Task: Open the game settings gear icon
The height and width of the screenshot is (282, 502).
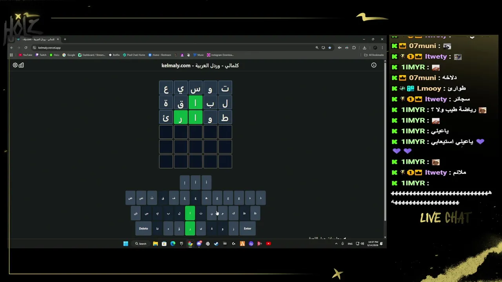Action: (15, 65)
